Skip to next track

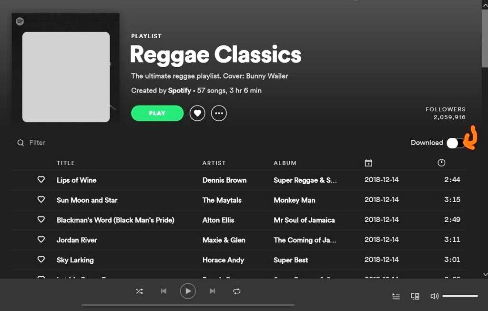[x=212, y=291]
